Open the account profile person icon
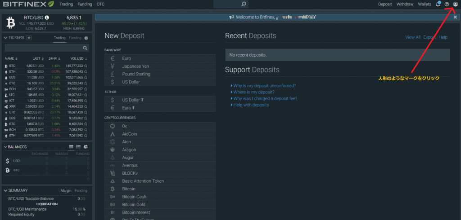The image size is (461, 220). (x=456, y=4)
